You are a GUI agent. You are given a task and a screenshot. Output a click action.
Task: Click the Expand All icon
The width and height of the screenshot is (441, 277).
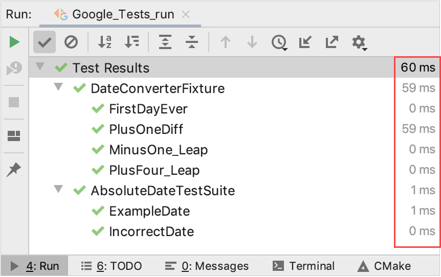tap(165, 42)
